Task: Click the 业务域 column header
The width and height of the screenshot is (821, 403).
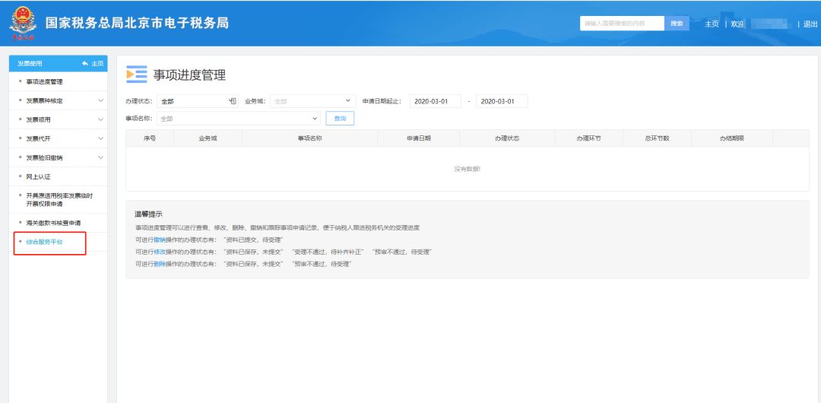Action: pos(208,138)
